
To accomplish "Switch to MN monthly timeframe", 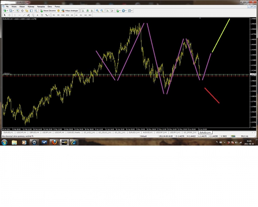I will tap(90, 15).
